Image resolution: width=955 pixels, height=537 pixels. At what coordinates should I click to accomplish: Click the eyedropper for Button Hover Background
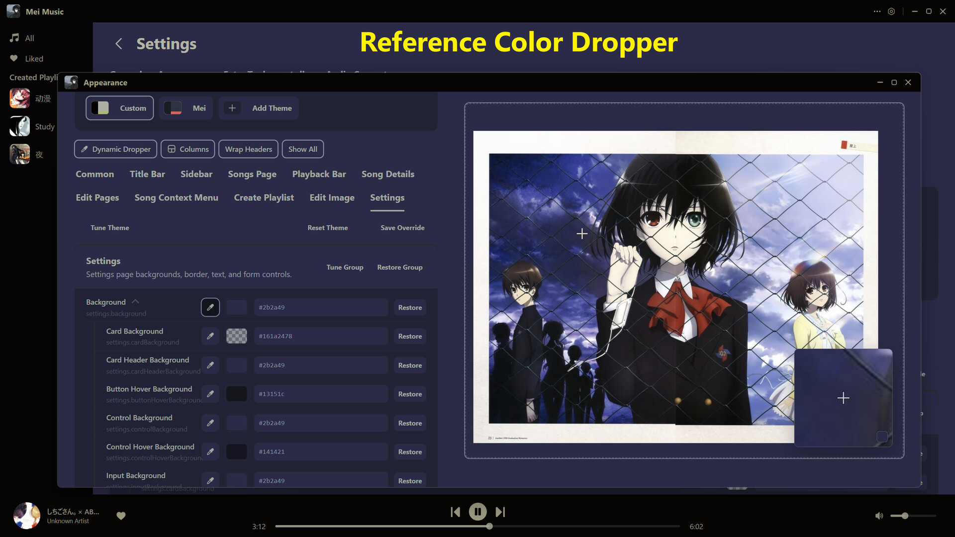coord(210,394)
